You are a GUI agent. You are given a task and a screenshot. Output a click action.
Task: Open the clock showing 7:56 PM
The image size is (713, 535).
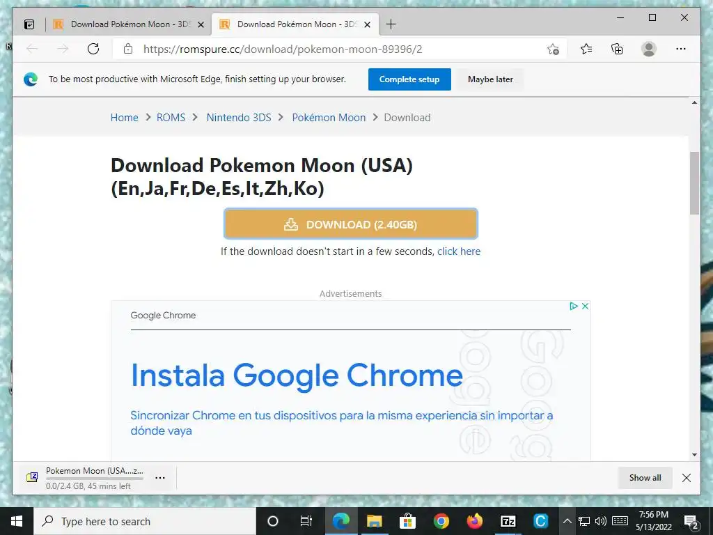tap(653, 521)
